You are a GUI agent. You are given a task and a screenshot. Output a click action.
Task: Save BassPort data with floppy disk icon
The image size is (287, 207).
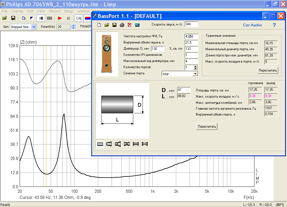114,25
